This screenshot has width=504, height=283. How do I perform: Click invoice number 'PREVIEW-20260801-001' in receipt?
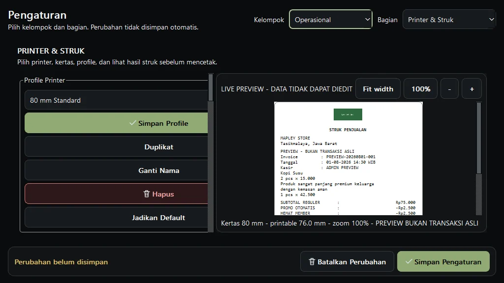(x=350, y=157)
